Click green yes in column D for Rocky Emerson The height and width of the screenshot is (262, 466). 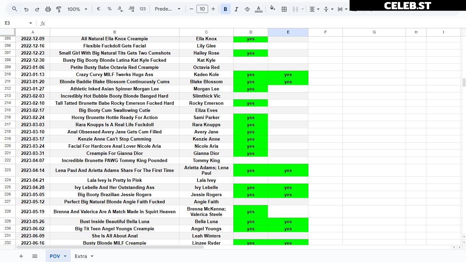[251, 103]
